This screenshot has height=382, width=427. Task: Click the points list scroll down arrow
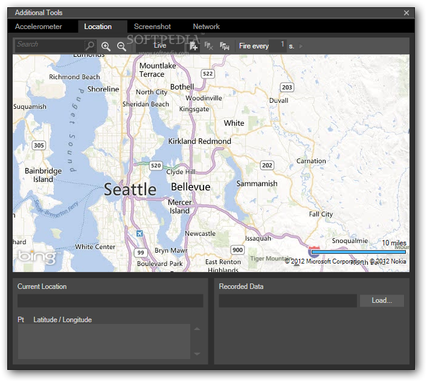tap(197, 354)
